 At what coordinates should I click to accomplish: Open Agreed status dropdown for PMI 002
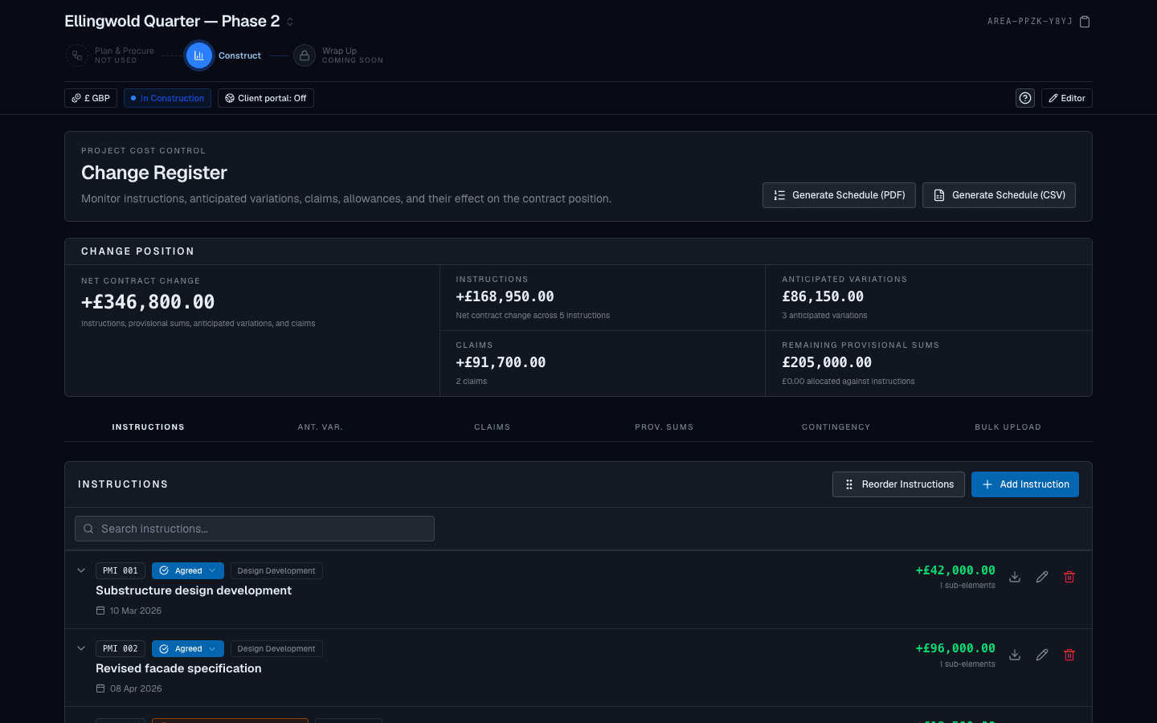188,648
